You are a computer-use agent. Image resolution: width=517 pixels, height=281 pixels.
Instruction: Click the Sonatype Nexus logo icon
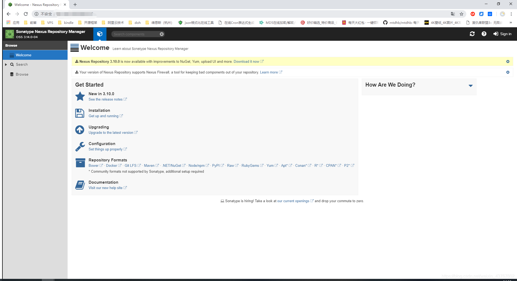point(10,34)
